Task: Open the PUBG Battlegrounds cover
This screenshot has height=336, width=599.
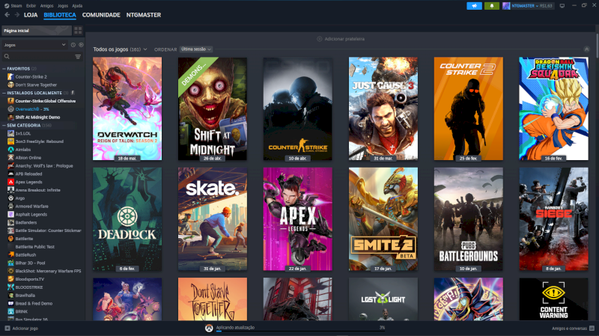Action: [x=469, y=219]
